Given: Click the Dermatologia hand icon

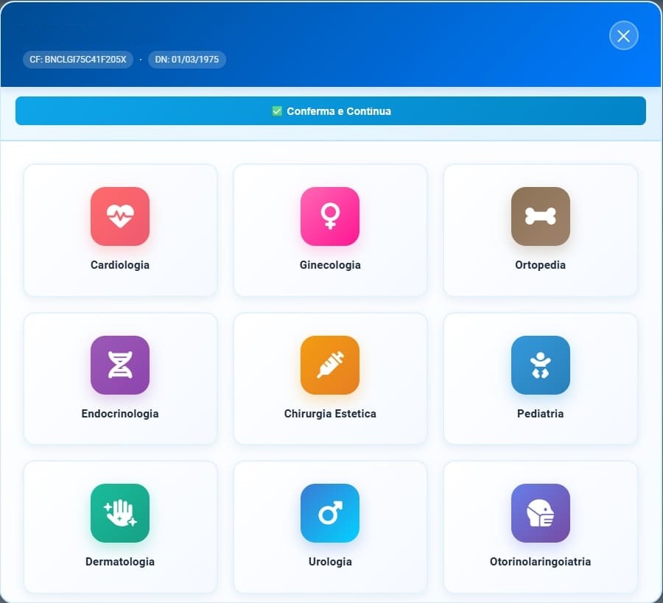Looking at the screenshot, I should [120, 513].
